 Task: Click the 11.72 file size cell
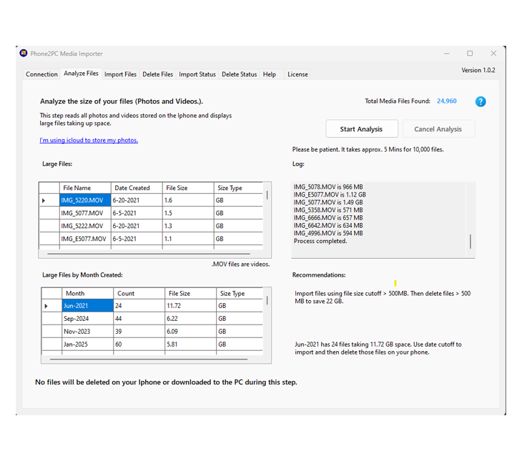pyautogui.click(x=190, y=306)
